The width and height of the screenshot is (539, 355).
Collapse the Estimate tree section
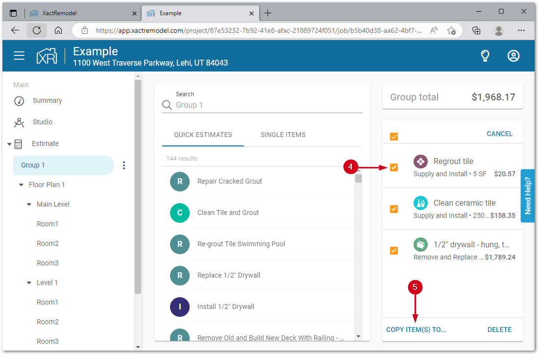coord(9,144)
